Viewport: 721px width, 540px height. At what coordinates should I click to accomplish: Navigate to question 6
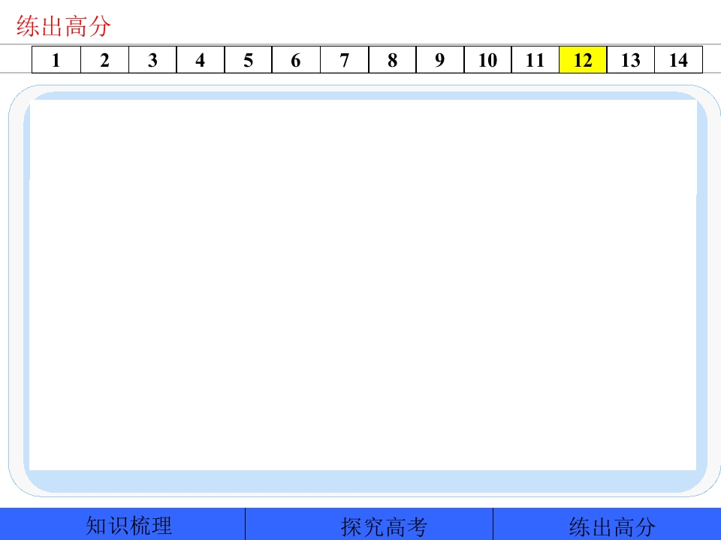[x=296, y=60]
